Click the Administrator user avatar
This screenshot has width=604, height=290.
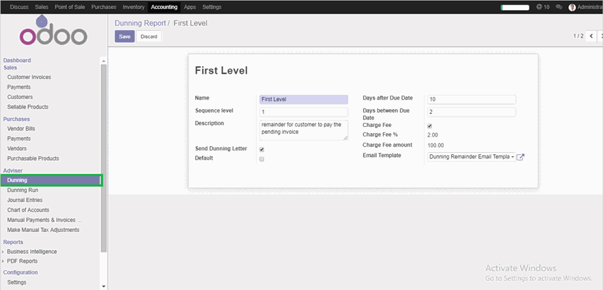tap(572, 7)
